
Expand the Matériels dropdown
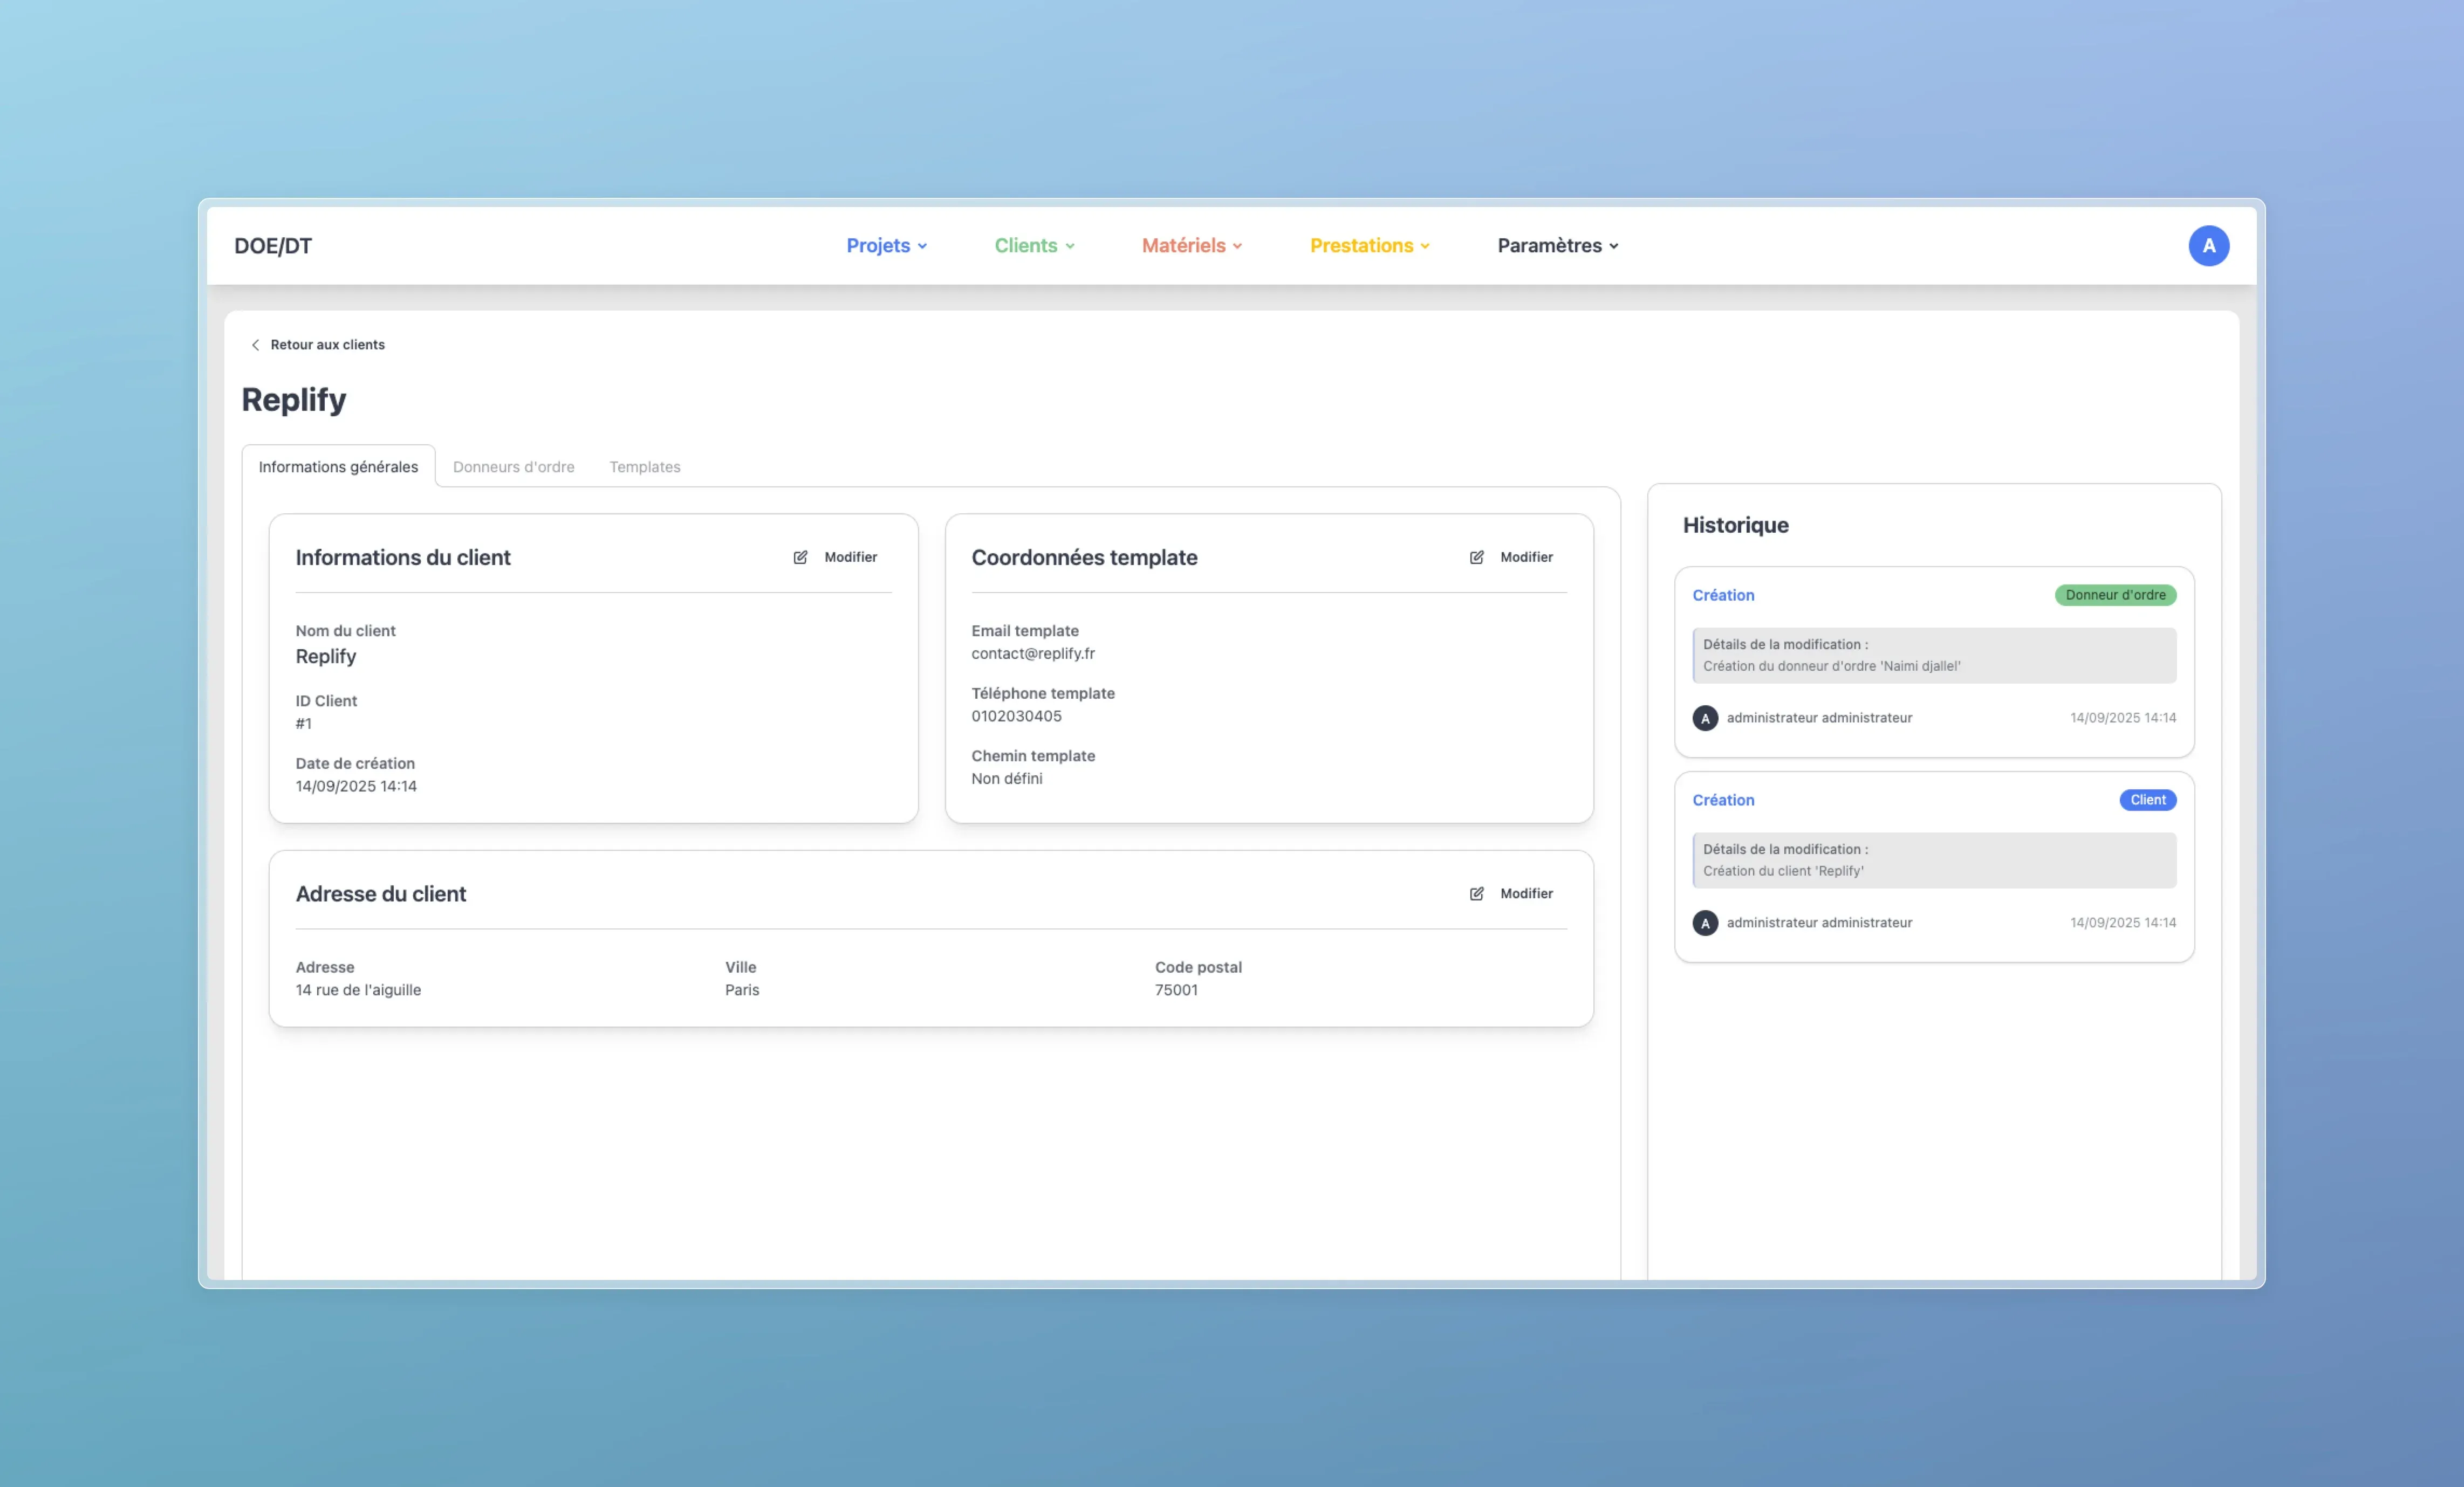click(1191, 246)
